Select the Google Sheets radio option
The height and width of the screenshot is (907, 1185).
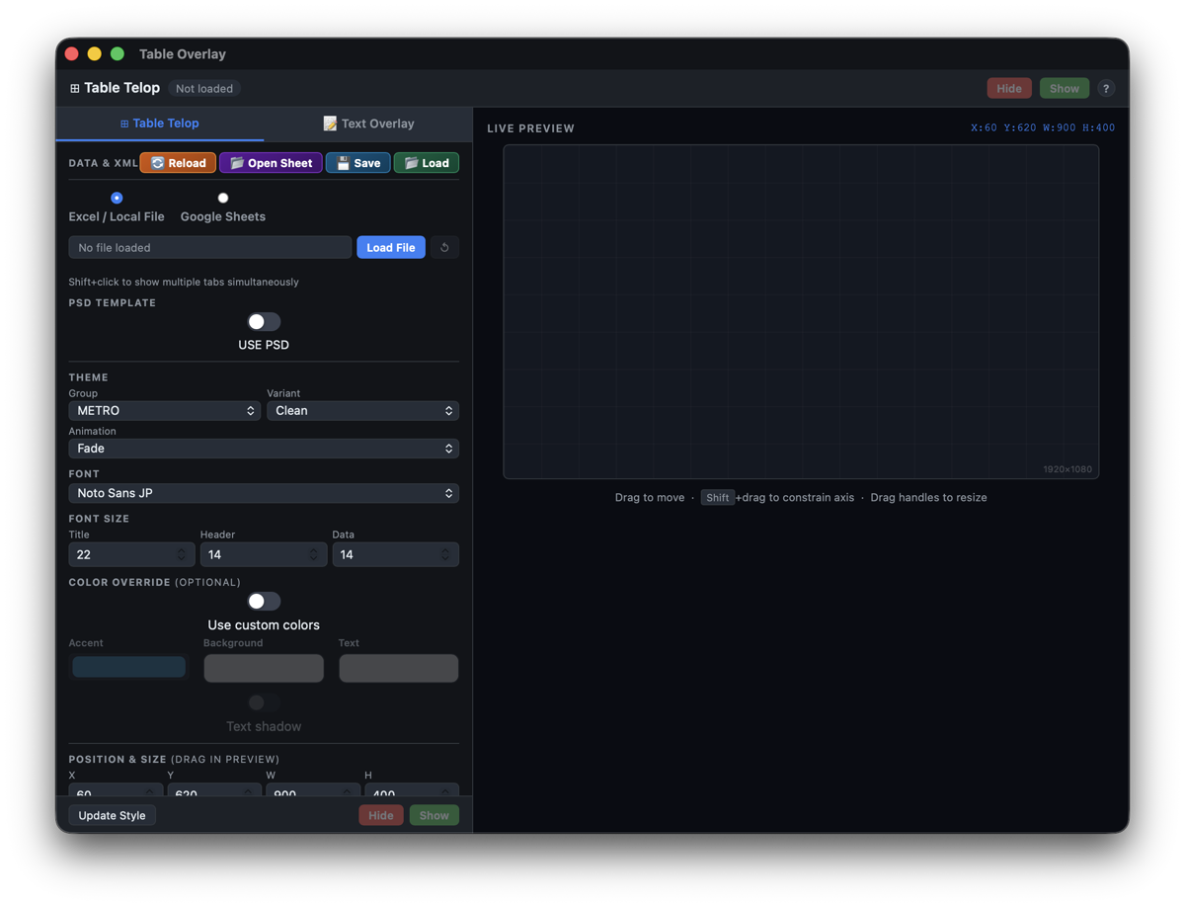click(x=223, y=198)
